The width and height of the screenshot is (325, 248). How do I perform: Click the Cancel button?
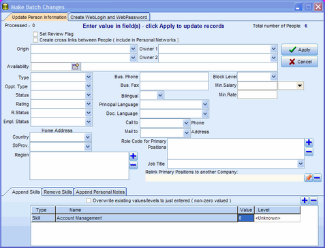[x=299, y=62]
